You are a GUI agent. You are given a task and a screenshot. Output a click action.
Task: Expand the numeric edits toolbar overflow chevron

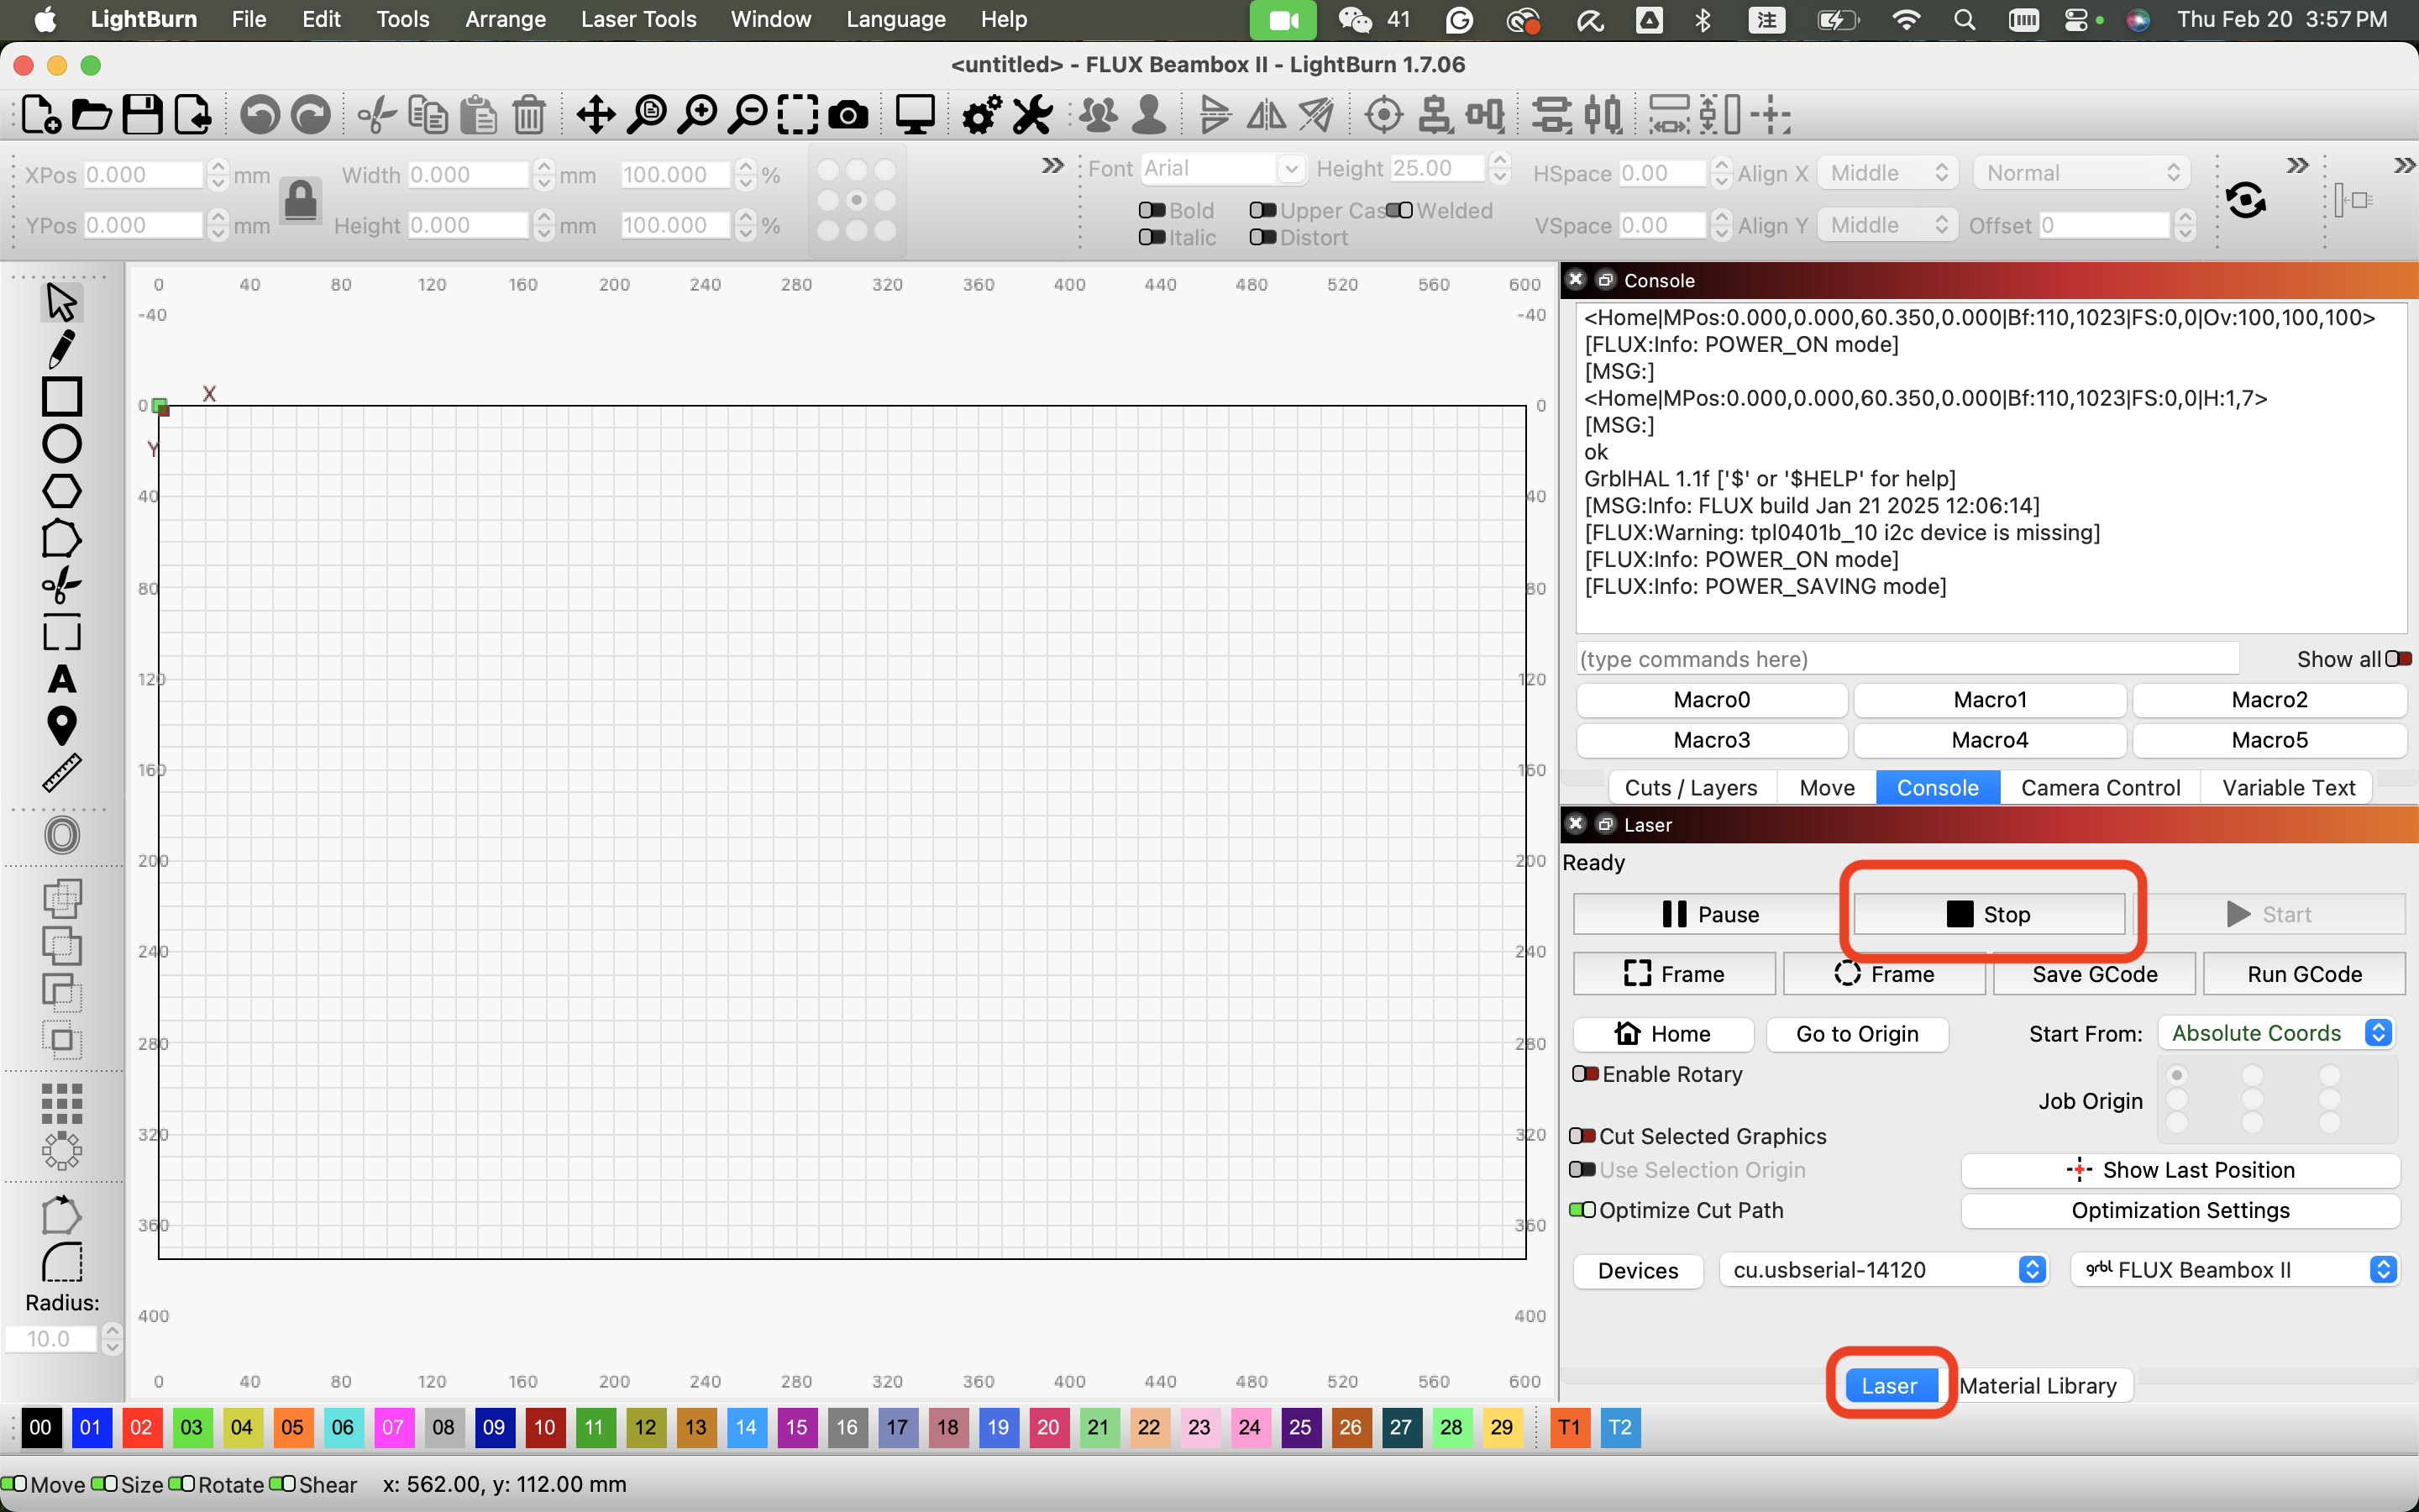point(1052,166)
